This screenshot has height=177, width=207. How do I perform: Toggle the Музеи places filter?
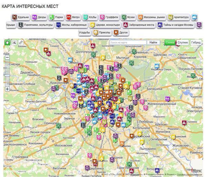128,17
